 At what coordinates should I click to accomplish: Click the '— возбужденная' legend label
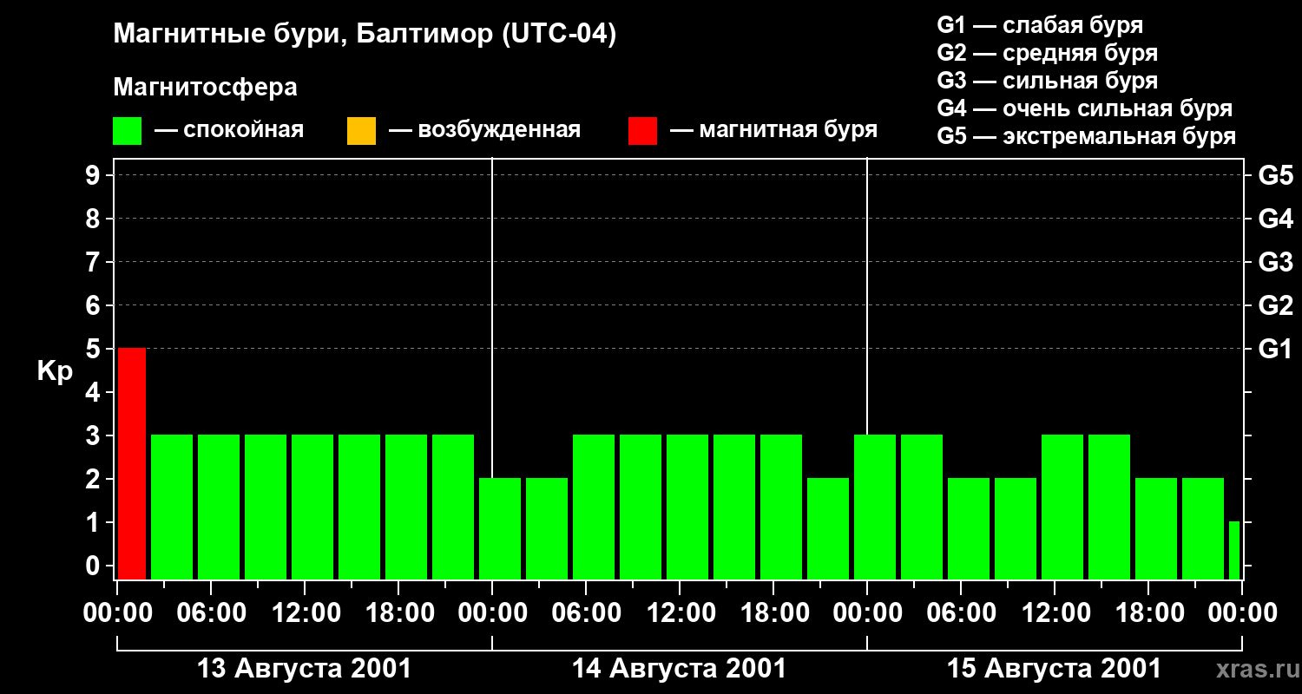coord(484,130)
